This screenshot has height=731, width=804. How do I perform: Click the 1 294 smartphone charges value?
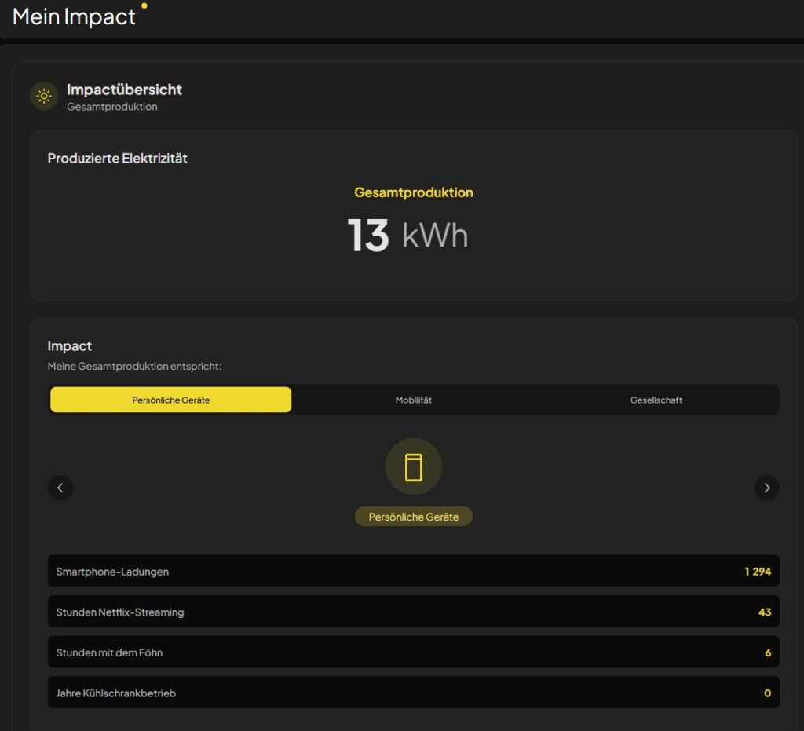758,571
